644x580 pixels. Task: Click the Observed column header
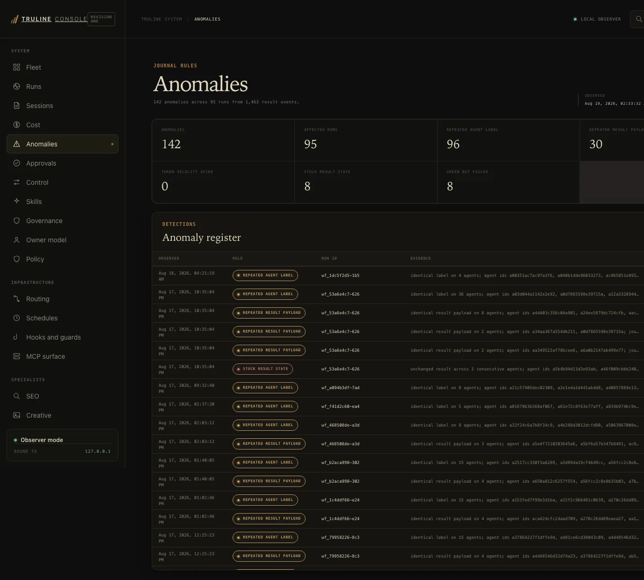169,258
